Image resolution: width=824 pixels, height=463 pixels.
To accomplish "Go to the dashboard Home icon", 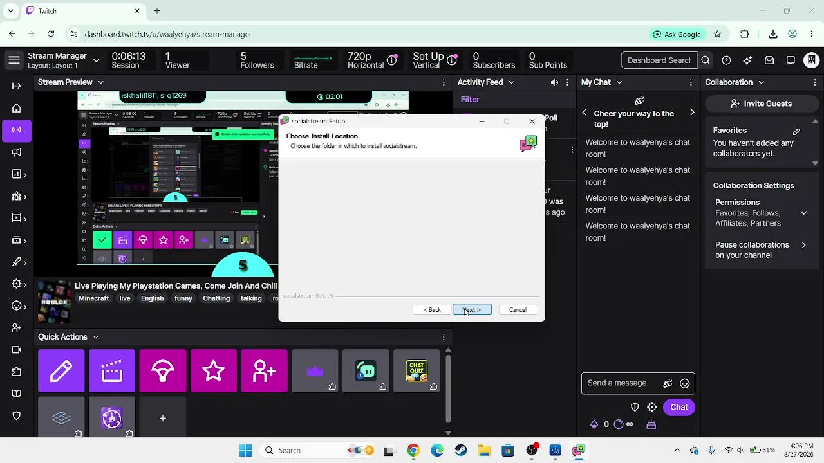I will tap(17, 108).
